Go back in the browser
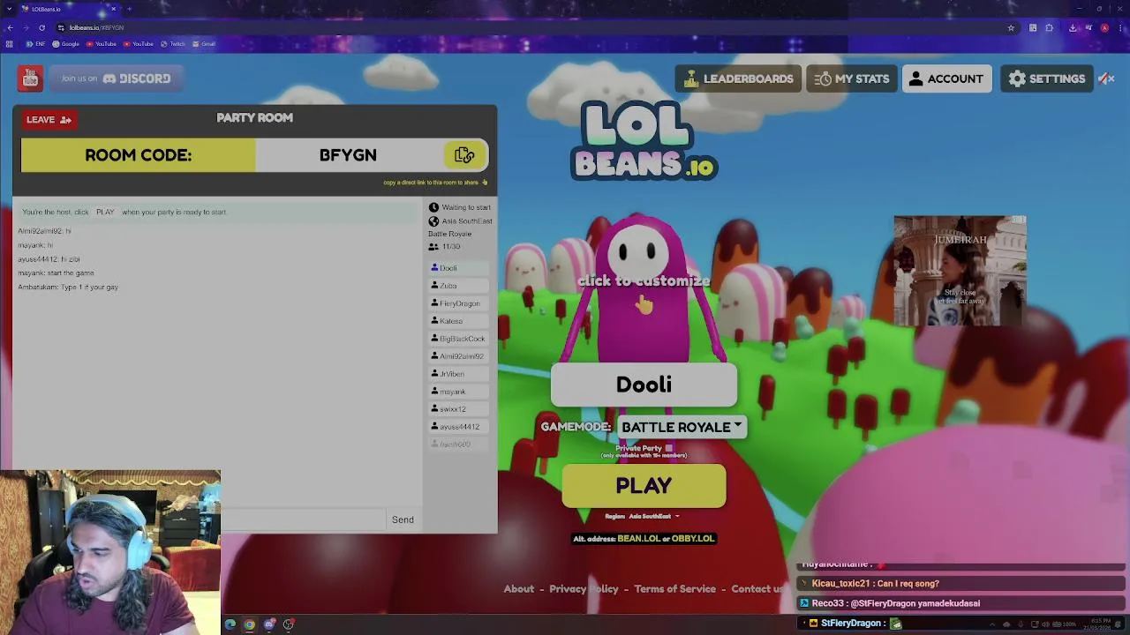 pos(10,27)
